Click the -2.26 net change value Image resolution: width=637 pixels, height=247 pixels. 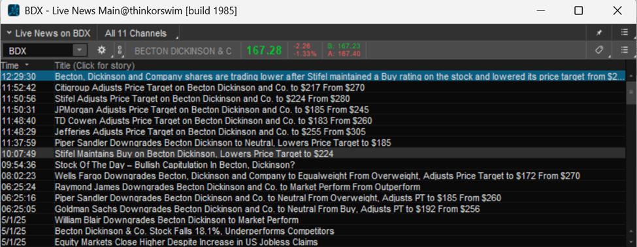tap(302, 46)
